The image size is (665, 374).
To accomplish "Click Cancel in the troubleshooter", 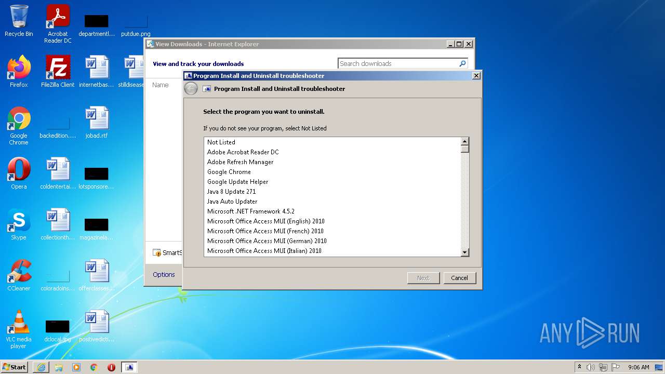I will pos(459,278).
